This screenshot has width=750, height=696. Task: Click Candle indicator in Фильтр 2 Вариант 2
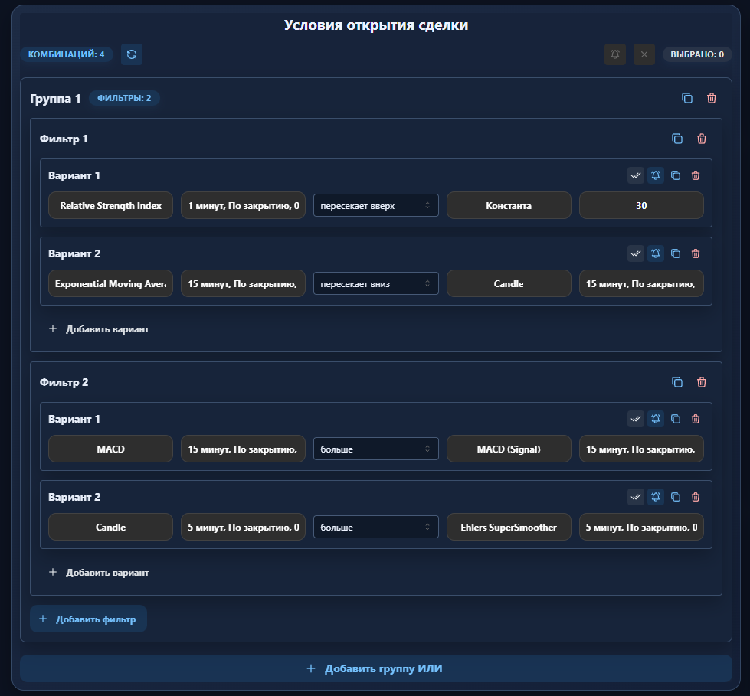(110, 527)
